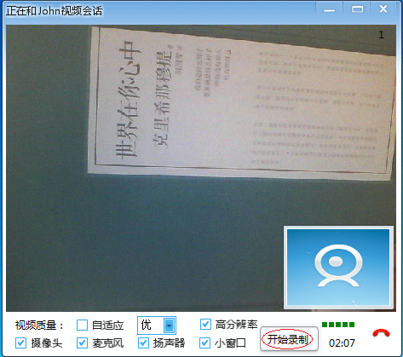The image size is (403, 357).
Task: Click the number 1 indicator on video
Action: click(x=381, y=35)
